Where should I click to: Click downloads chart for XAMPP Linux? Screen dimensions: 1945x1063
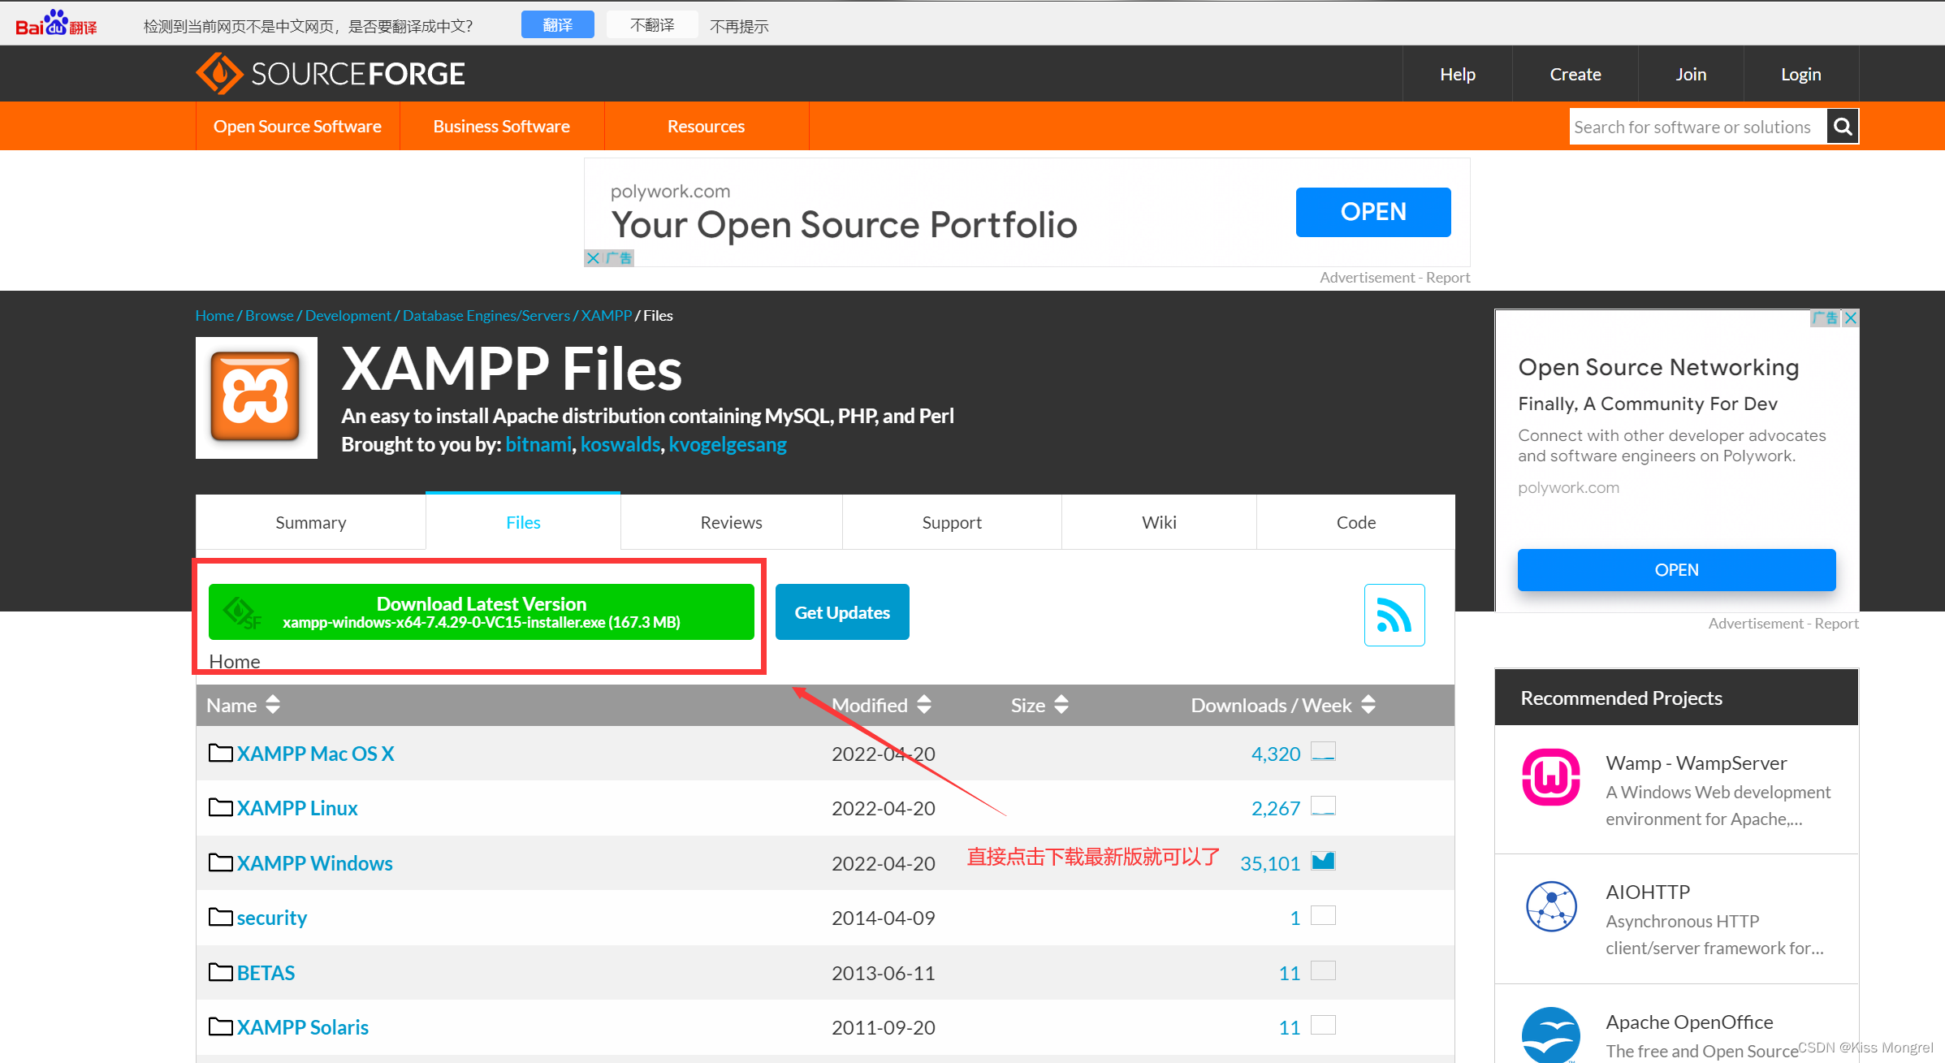coord(1323,806)
